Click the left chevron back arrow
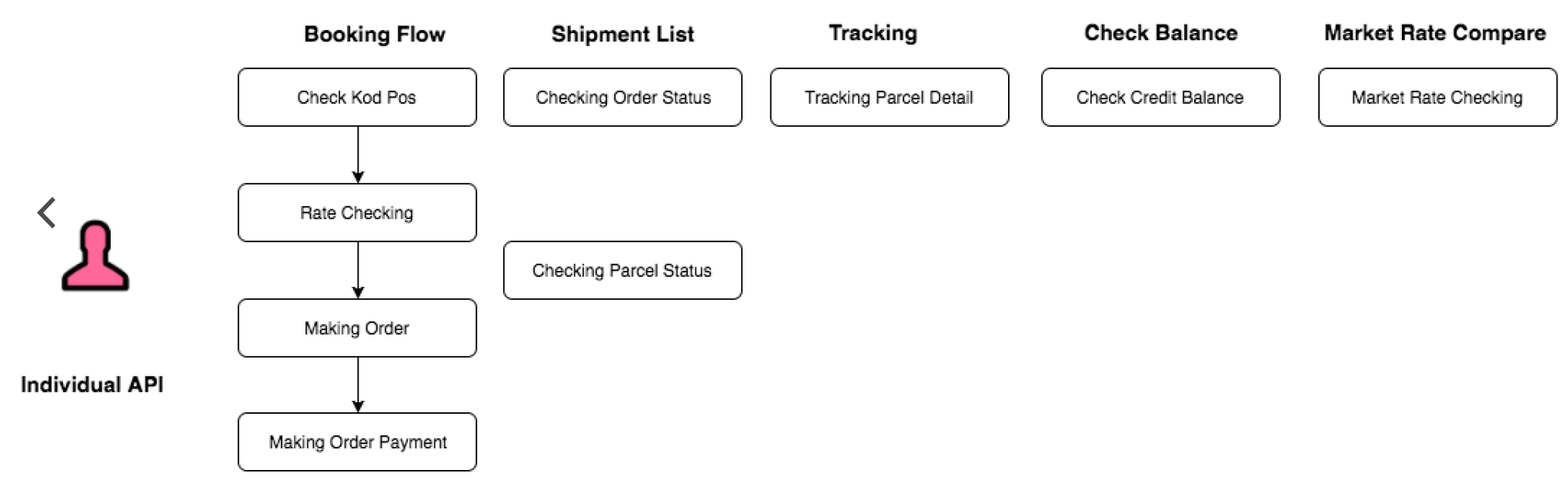The height and width of the screenshot is (480, 1562). click(46, 213)
